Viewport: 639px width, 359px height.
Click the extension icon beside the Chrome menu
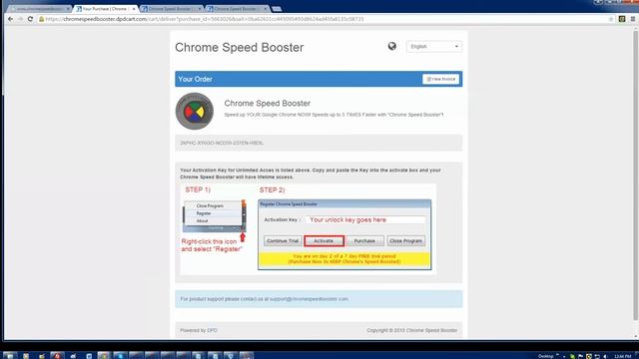(622, 19)
